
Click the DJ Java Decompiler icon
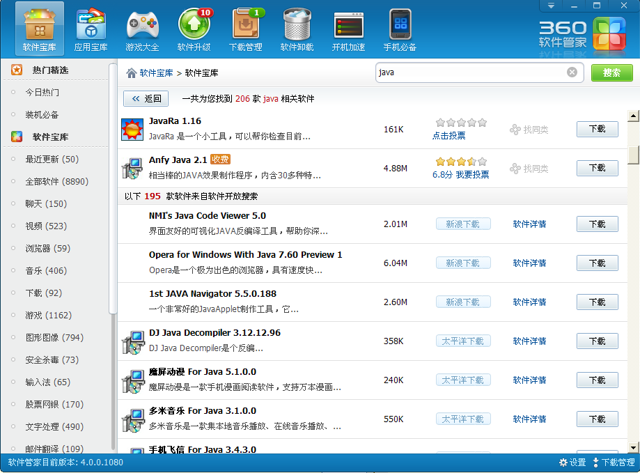133,341
